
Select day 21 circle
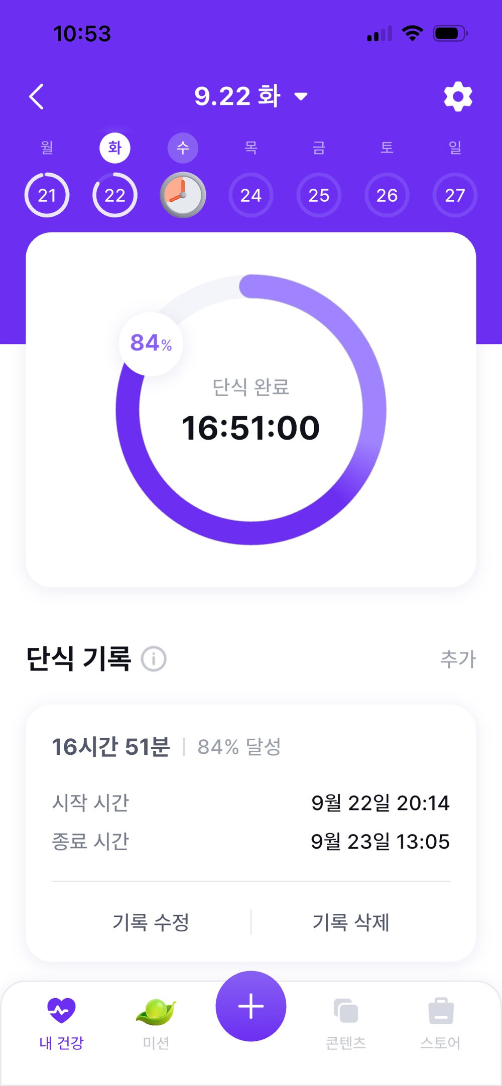tap(47, 195)
